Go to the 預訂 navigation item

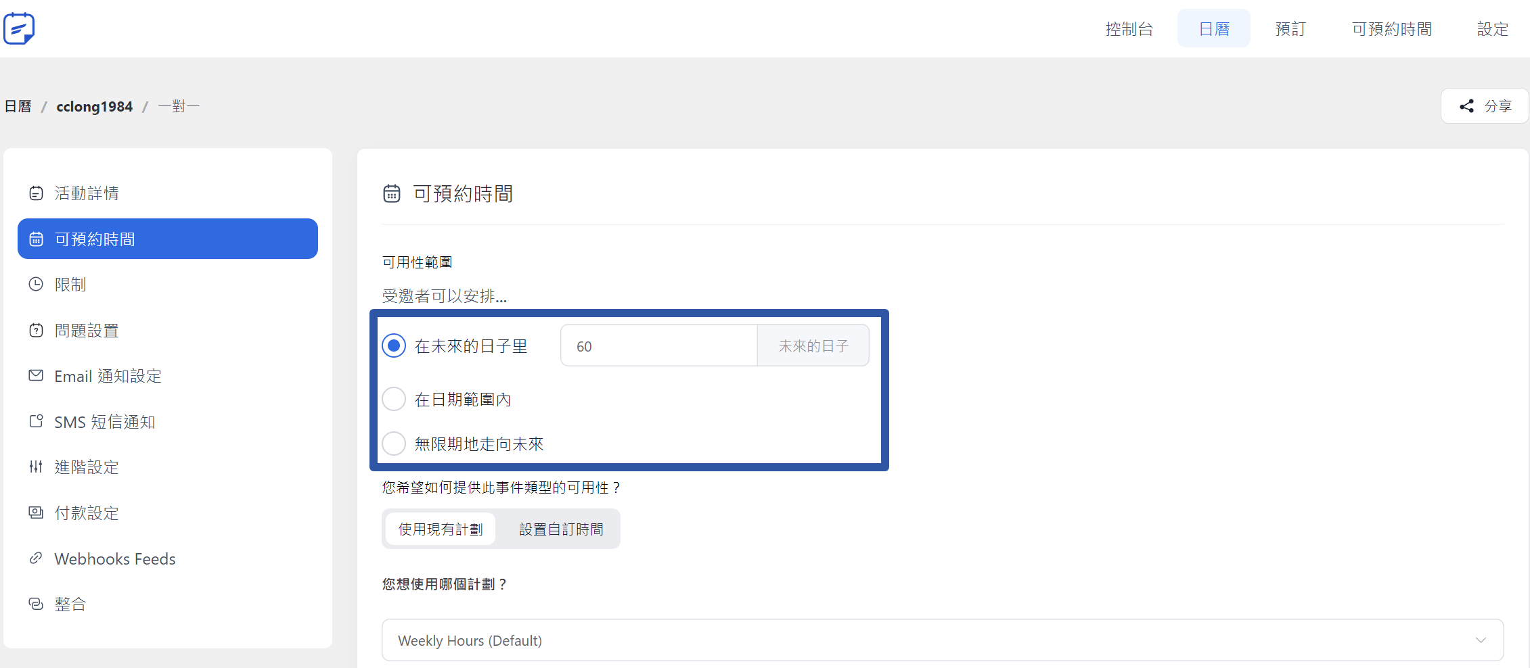pos(1290,29)
